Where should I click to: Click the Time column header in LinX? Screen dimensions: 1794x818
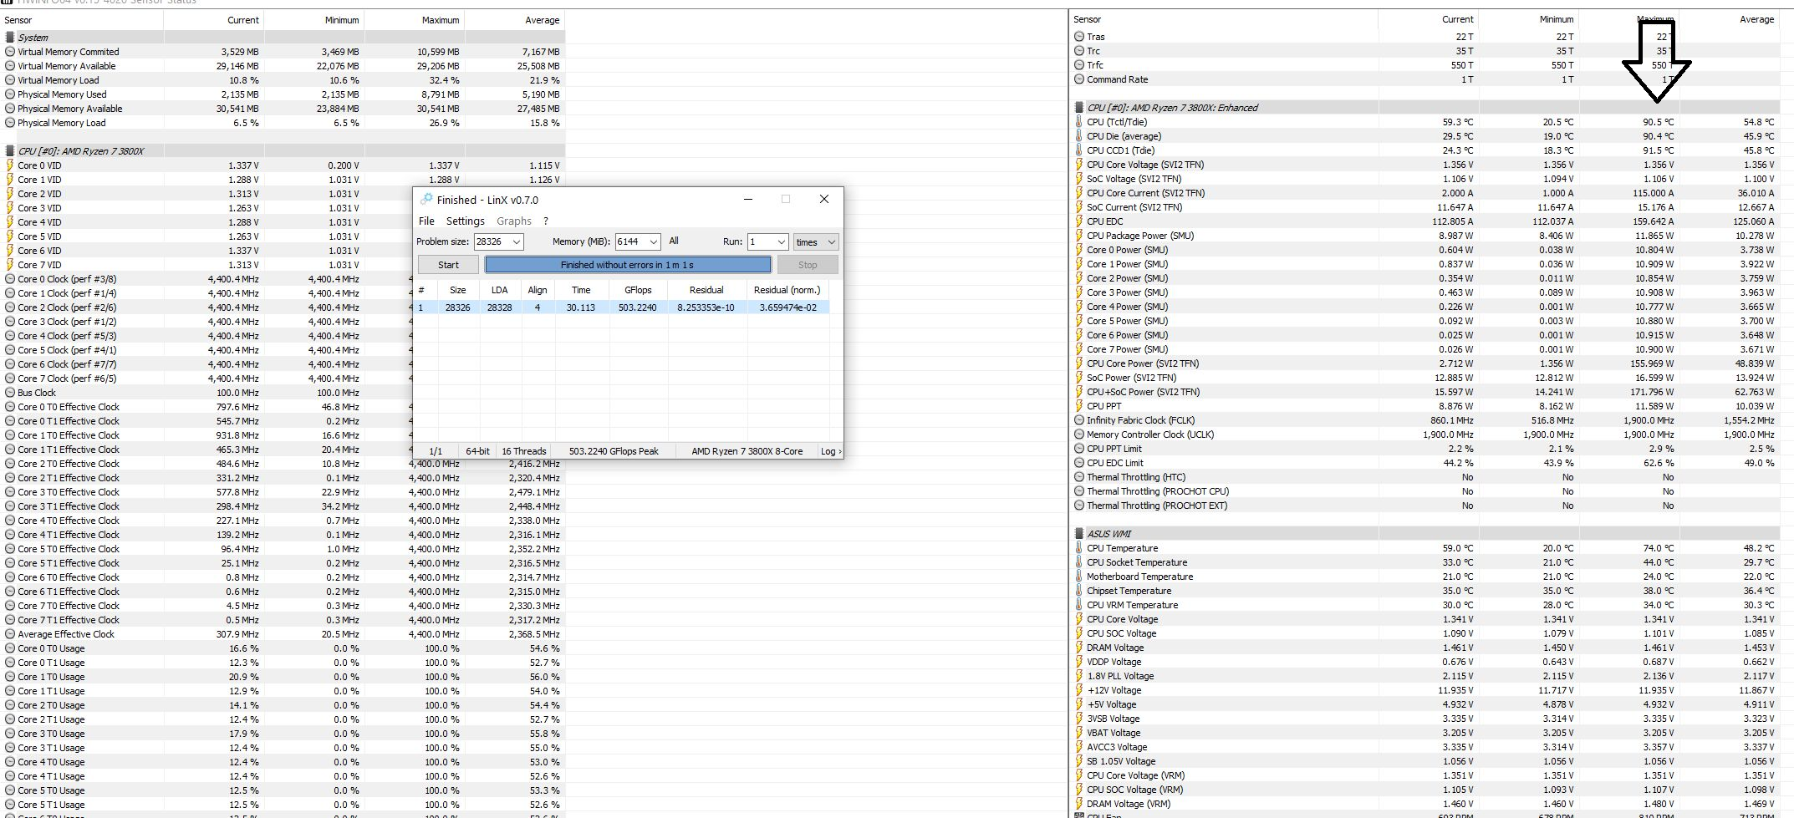pos(581,290)
